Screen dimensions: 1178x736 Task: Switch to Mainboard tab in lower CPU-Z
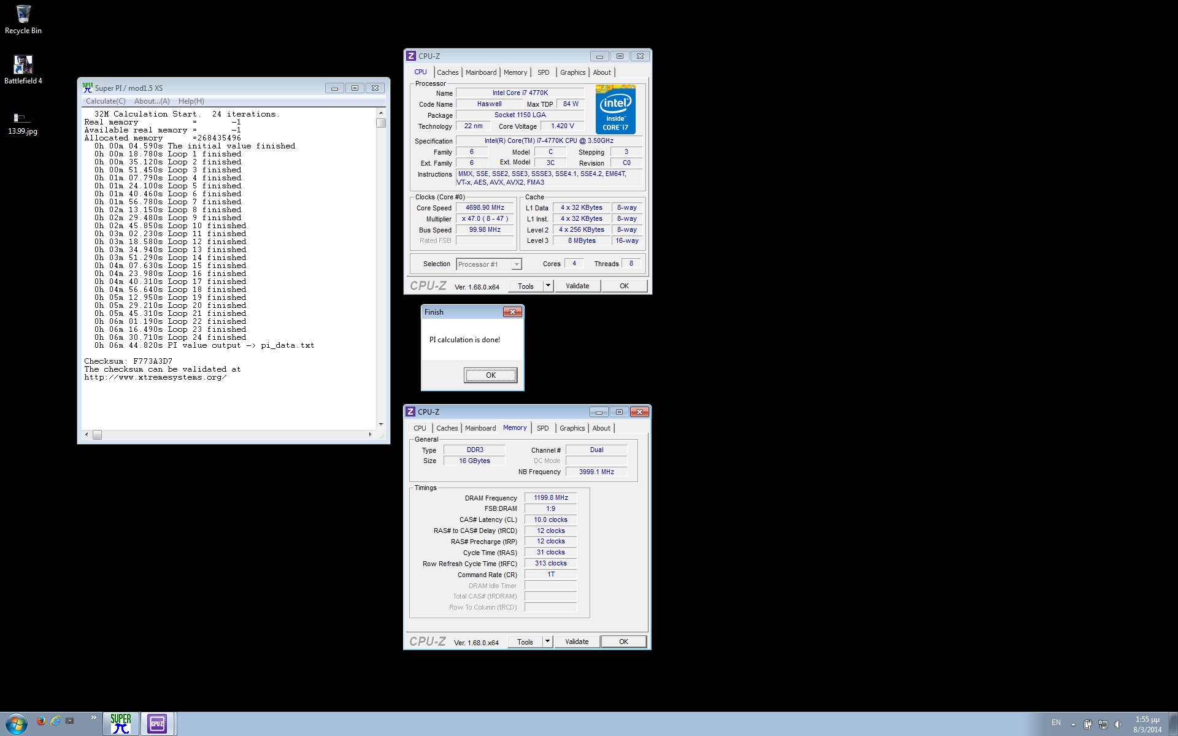pos(480,428)
